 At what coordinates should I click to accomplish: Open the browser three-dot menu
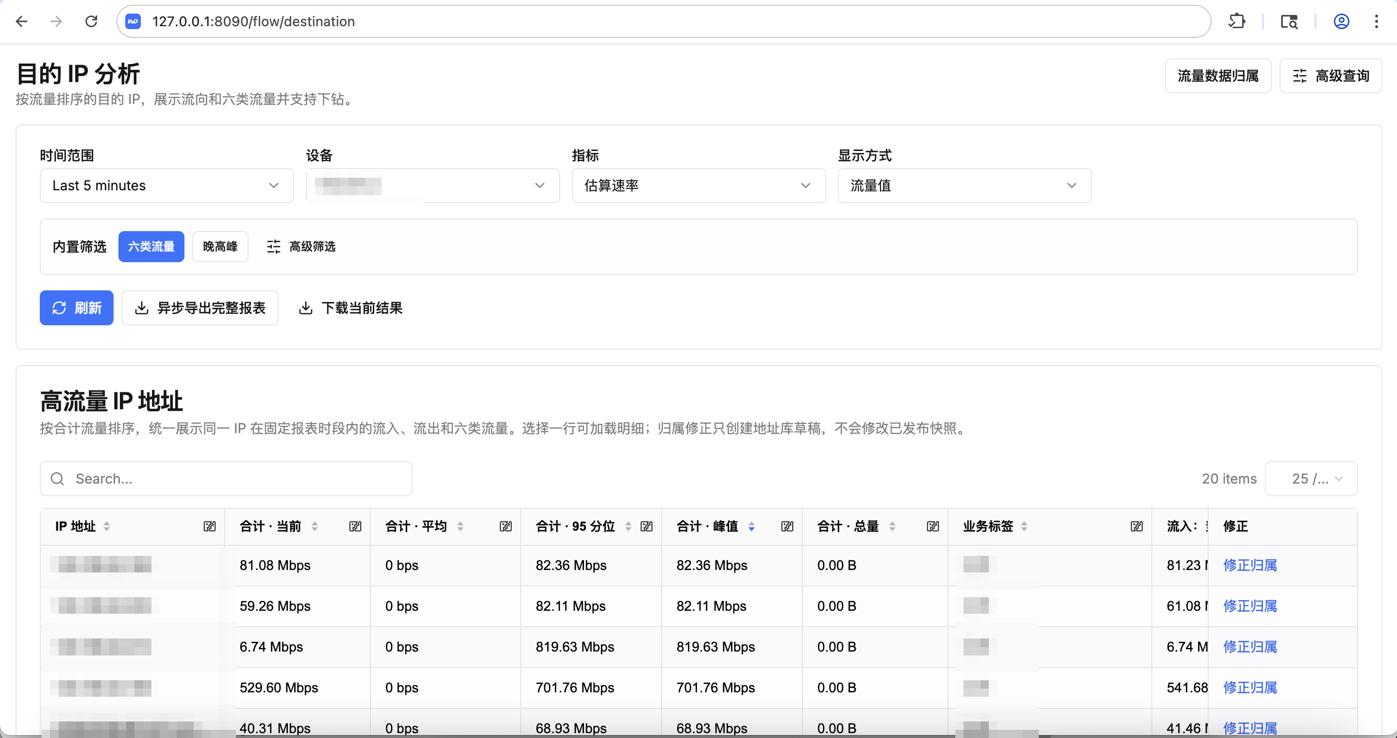1377,22
